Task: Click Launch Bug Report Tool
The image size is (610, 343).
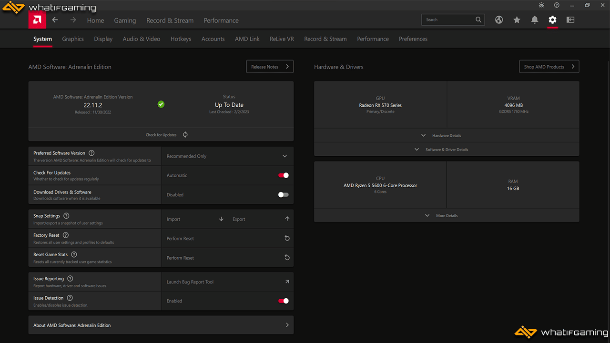Action: [x=190, y=282]
